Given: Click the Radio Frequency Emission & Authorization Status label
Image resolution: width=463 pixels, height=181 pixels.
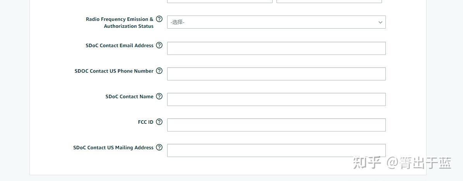Looking at the screenshot, I should [x=119, y=22].
